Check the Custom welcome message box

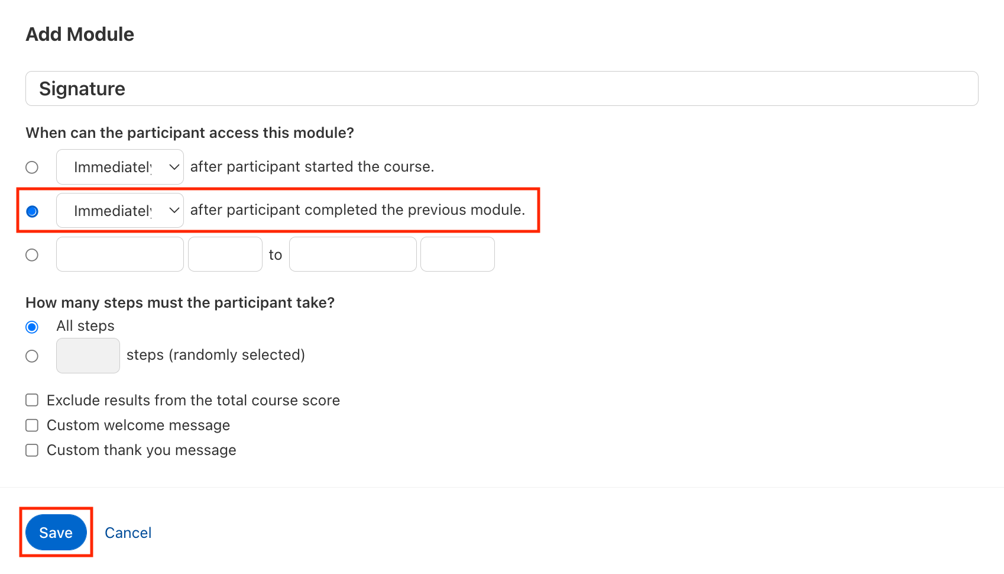point(32,425)
